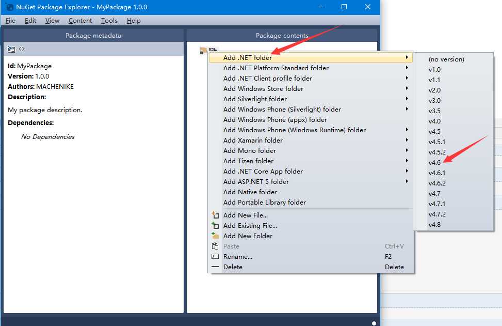
Task: Choose Add Existing File... entry
Action: pos(311,225)
